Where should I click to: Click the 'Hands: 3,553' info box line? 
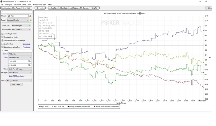pos(44,20)
